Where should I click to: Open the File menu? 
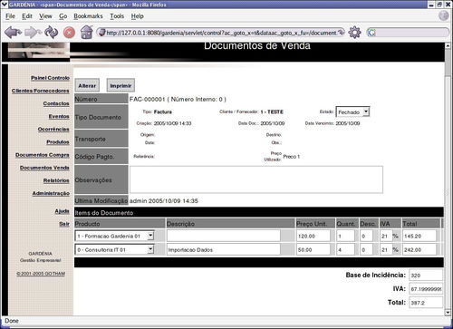(x=10, y=16)
